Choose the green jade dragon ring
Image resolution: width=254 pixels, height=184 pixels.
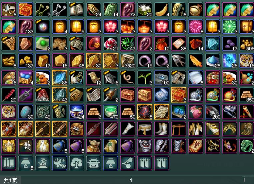tap(246, 146)
